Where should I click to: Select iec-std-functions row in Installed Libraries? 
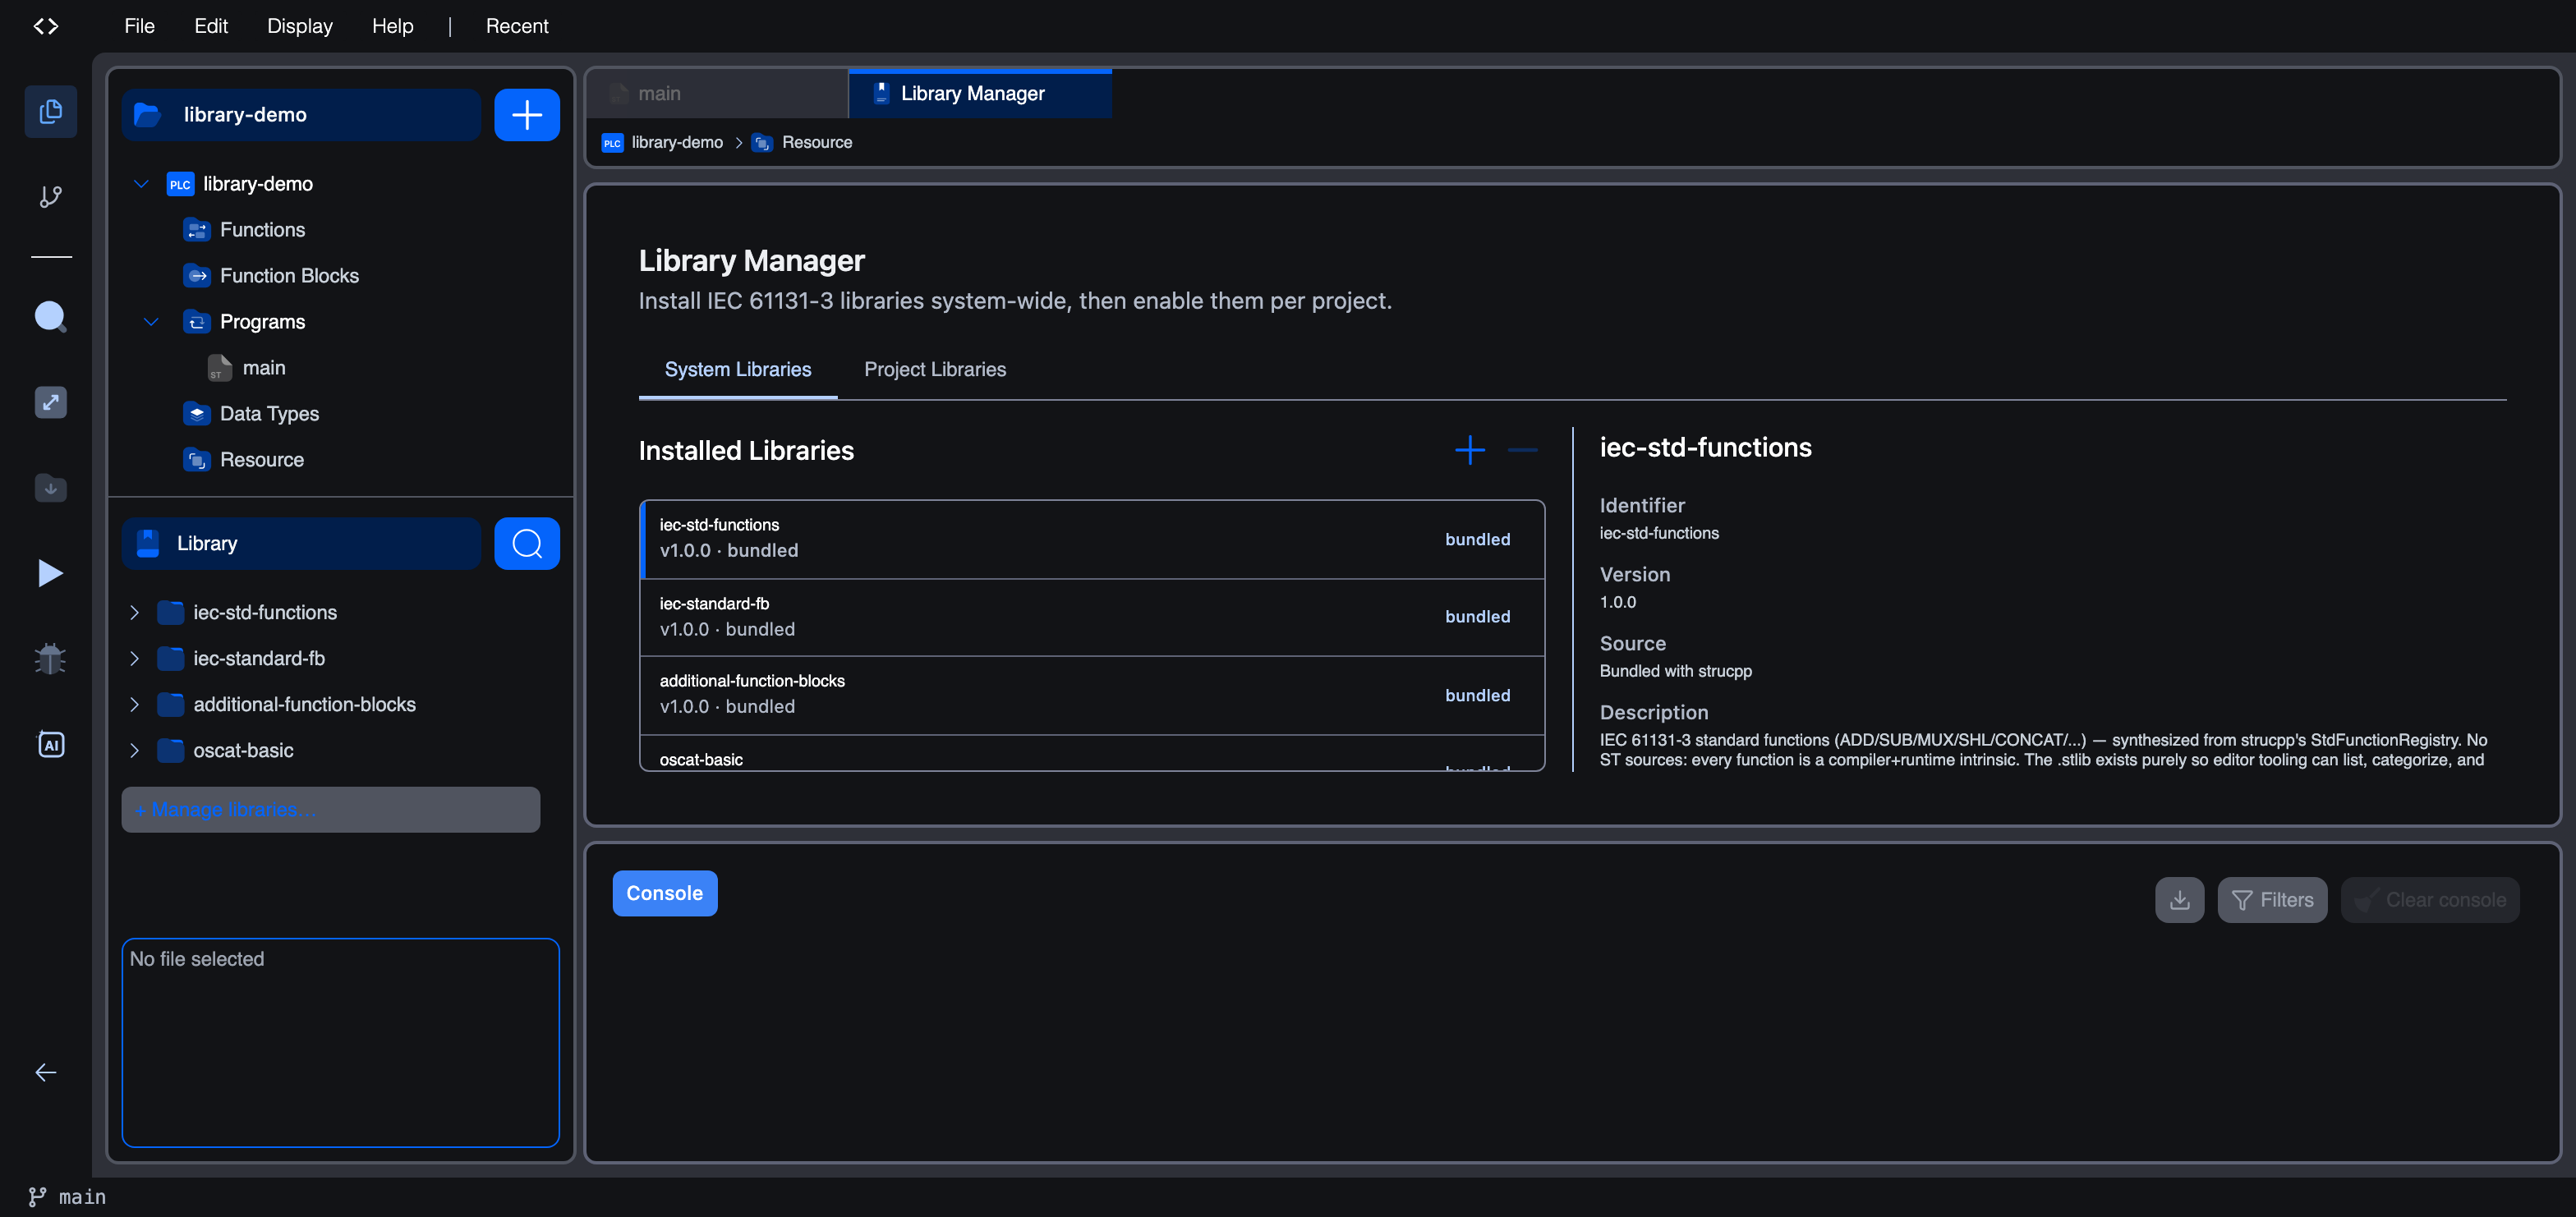tap(1092, 539)
